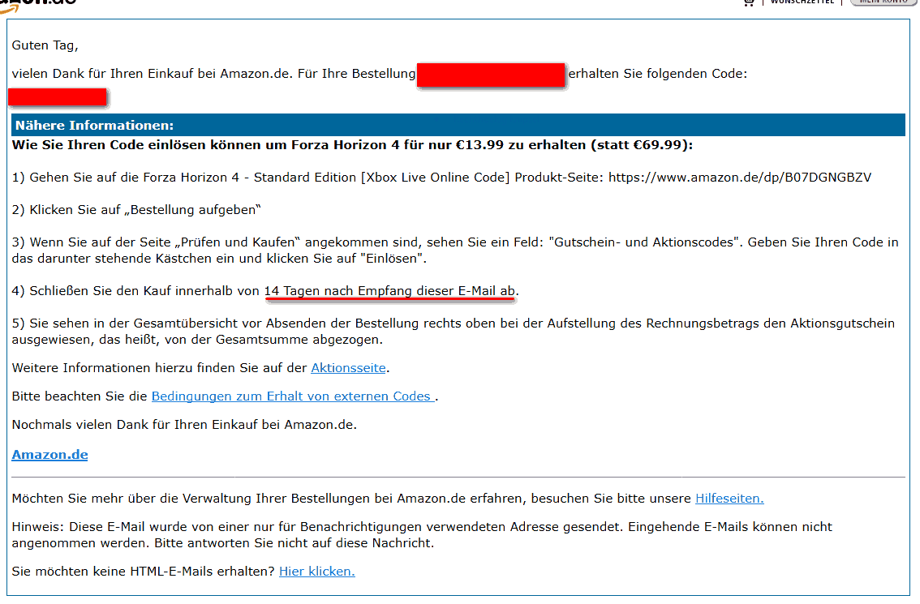Click the bold Amazon.de signature link
920x604 pixels.
click(49, 455)
